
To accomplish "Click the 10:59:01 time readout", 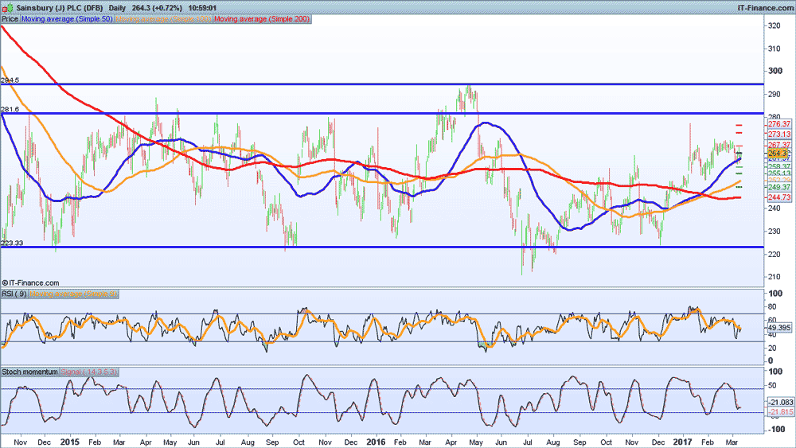I will point(202,8).
